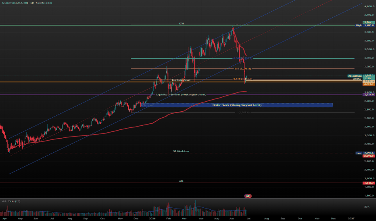The image size is (376, 221).
Task: Click the 2026 label on time axis
Action: (152, 218)
